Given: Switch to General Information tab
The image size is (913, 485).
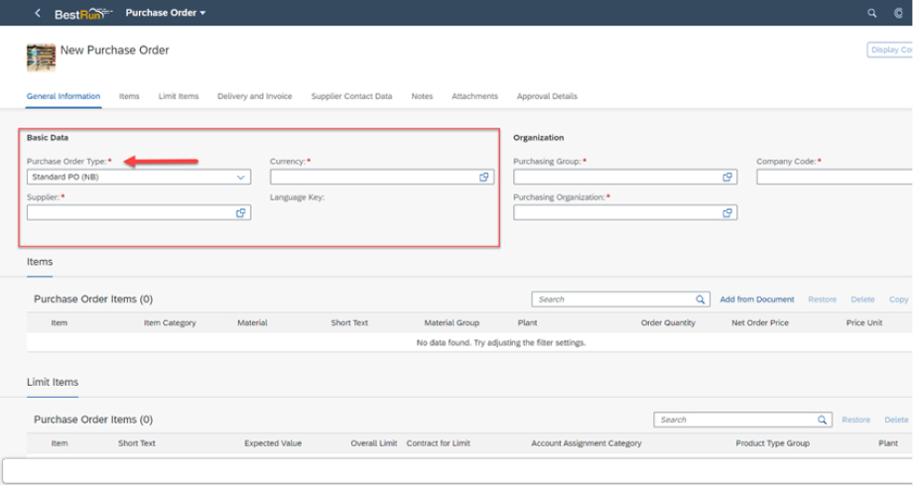Looking at the screenshot, I should pos(64,96).
